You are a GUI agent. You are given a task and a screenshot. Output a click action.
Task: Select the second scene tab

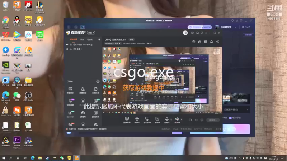click(x=82, y=39)
